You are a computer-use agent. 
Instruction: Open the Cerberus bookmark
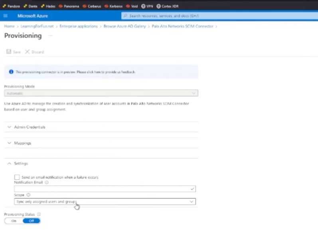92,6
